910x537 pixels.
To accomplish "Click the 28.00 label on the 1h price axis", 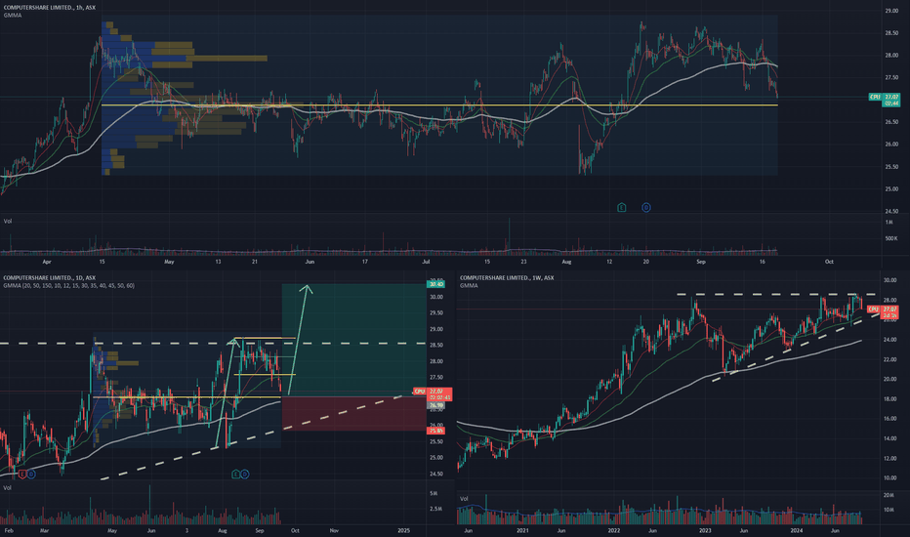I will point(891,55).
